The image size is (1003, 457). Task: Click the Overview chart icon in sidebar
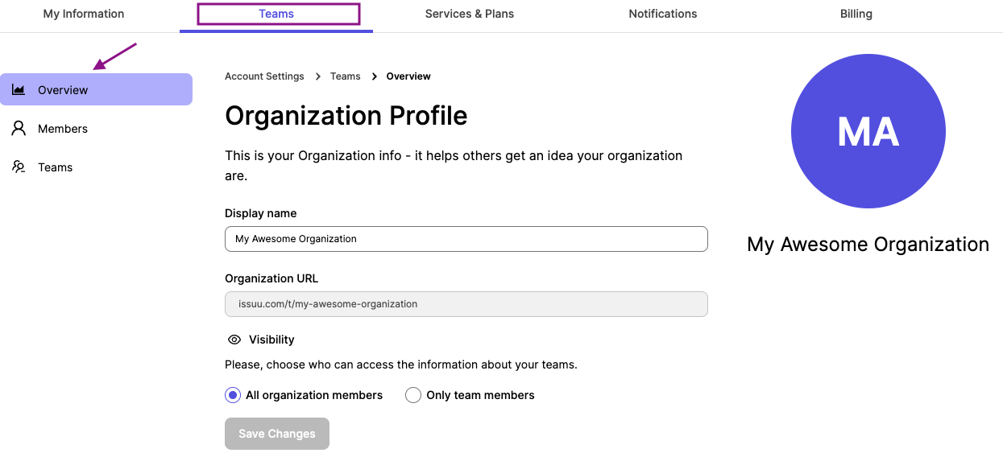pos(19,89)
